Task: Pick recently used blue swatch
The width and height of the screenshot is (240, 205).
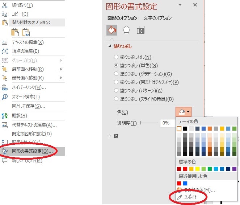Action: pos(185,183)
